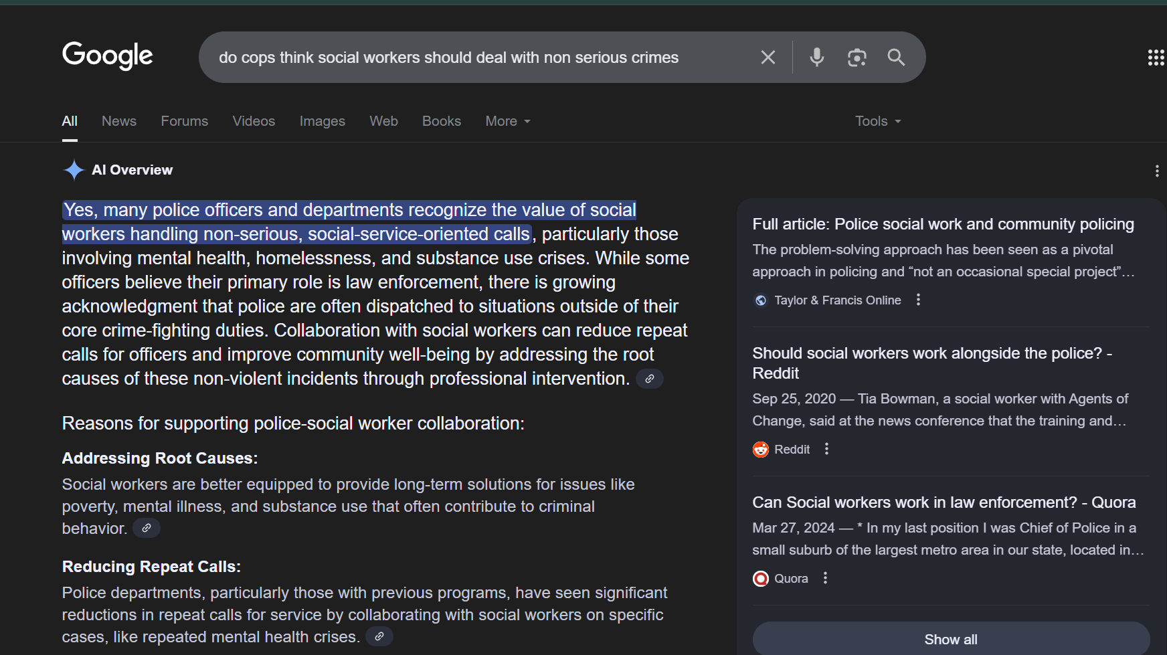Screen dimensions: 1167x655
Task: Open the Google apps grid
Action: [1156, 58]
